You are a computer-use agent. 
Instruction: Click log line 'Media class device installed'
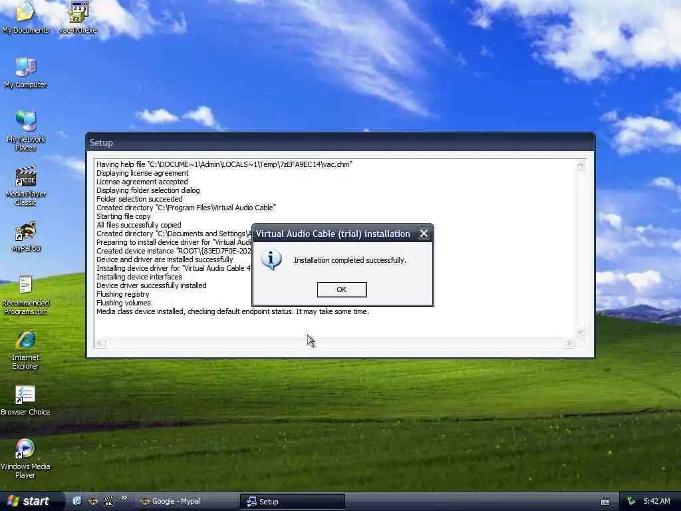point(232,311)
